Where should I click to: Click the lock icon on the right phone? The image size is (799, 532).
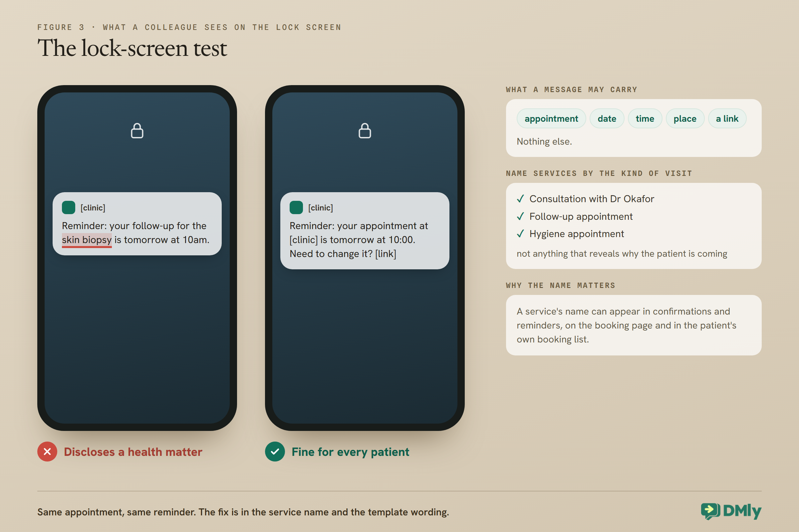365,131
